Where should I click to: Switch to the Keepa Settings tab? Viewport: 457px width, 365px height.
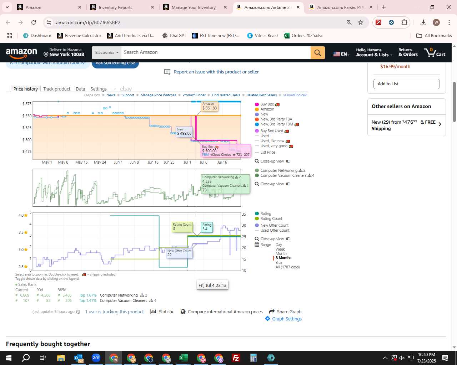pos(99,89)
